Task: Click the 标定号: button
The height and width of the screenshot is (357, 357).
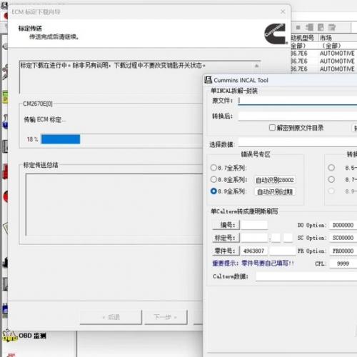Action: (x=226, y=238)
